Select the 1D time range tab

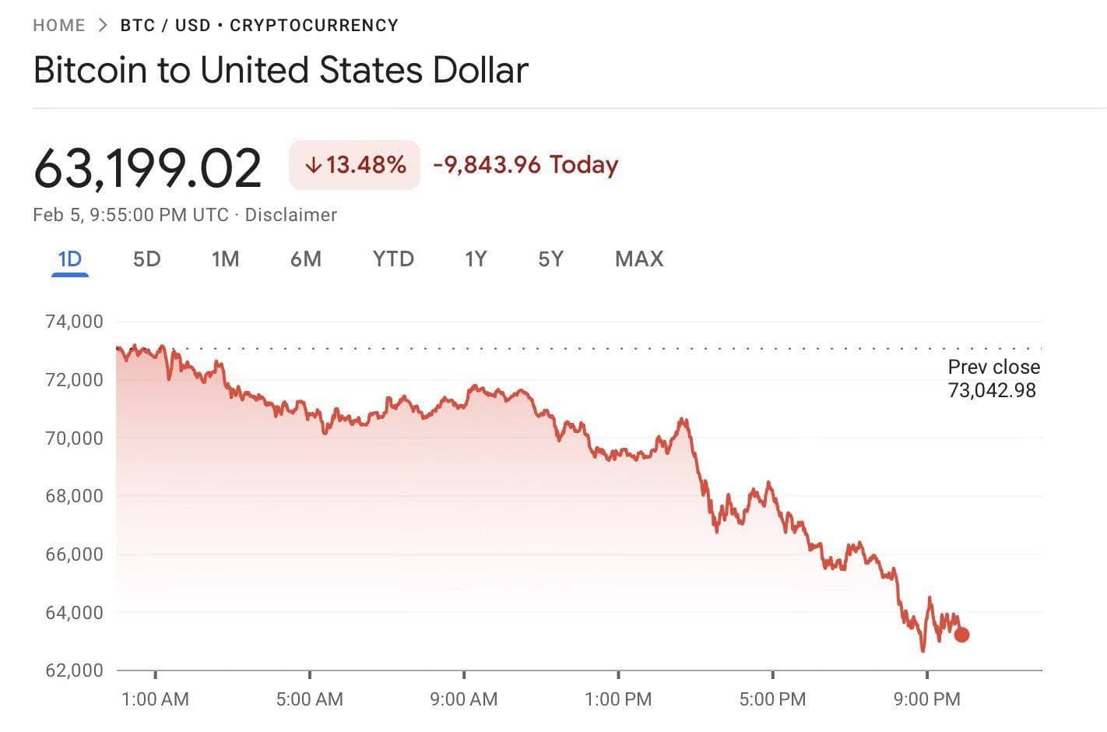click(x=70, y=259)
